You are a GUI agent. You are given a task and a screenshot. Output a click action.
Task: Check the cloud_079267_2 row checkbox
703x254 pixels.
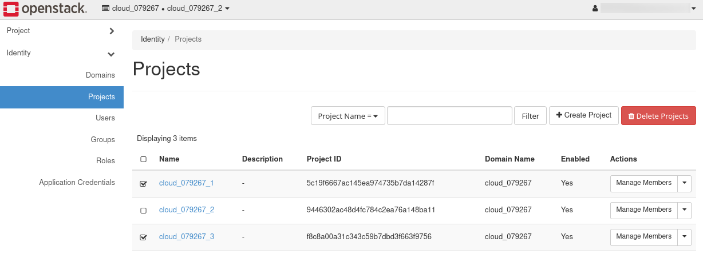click(x=143, y=211)
